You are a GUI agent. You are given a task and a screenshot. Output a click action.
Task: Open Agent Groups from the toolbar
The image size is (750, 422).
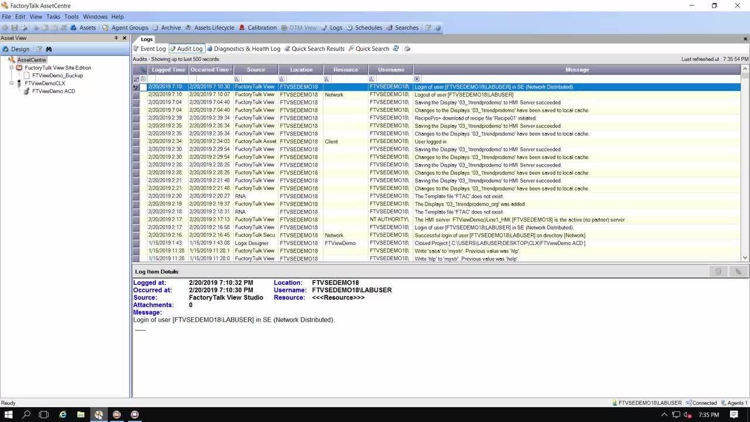click(125, 28)
